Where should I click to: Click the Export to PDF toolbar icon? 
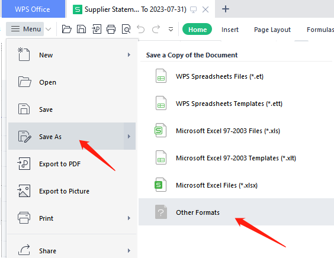[97, 29]
